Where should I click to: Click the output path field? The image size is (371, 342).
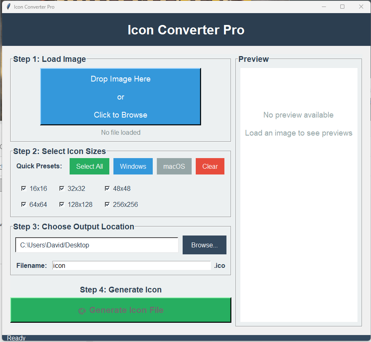coord(97,245)
